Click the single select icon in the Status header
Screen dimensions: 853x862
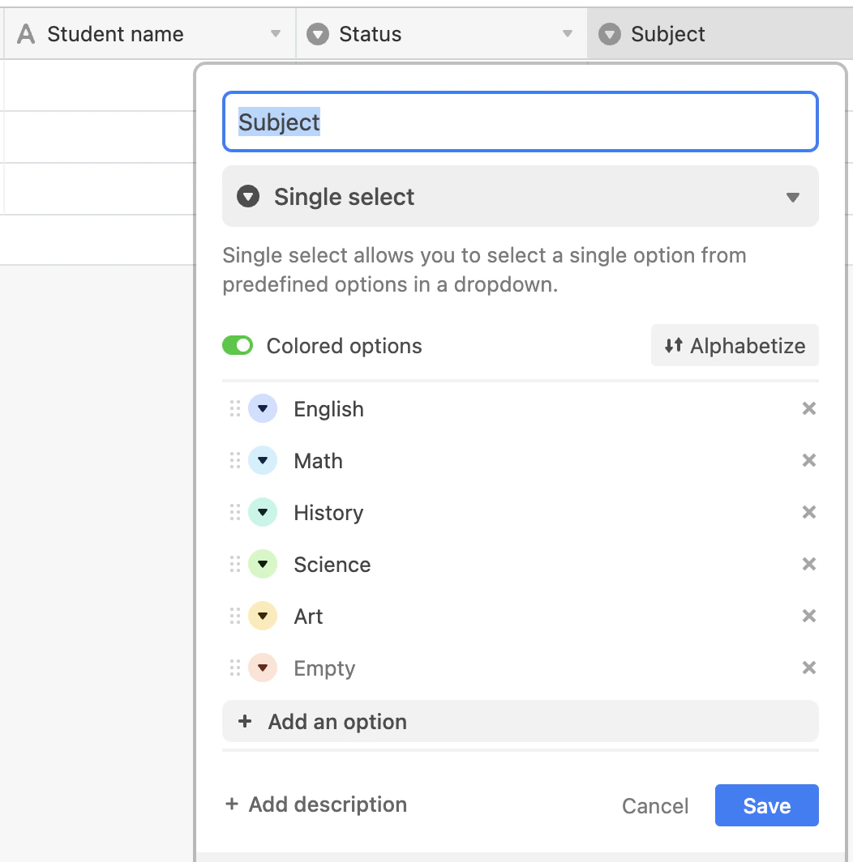coord(317,33)
